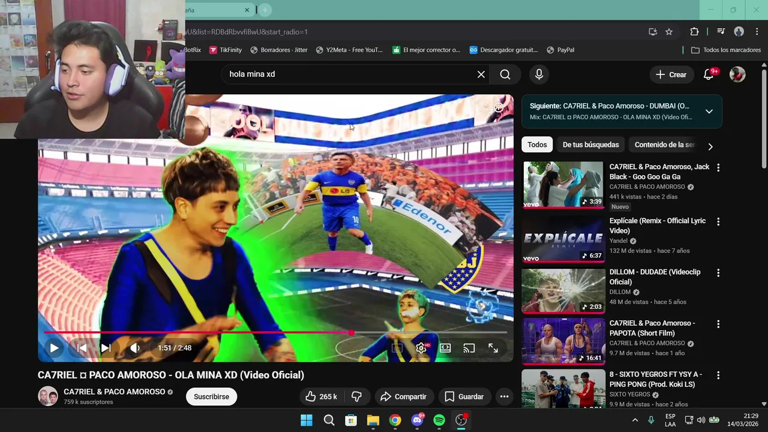
Task: Select the 'Contenido de la serie' chip
Action: (x=664, y=145)
